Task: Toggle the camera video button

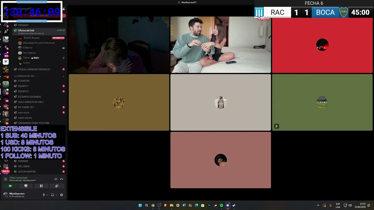Action: pos(10,186)
